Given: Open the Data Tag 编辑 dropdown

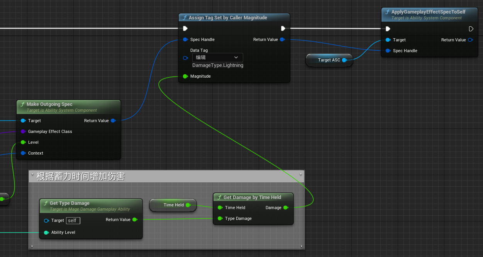Looking at the screenshot, I should pos(218,58).
